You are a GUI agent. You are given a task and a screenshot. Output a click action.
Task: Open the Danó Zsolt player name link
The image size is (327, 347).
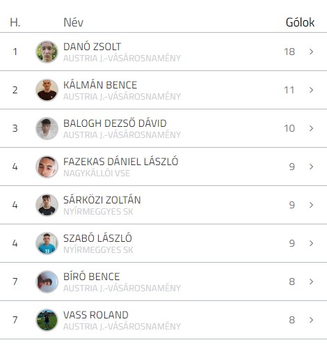pos(92,47)
